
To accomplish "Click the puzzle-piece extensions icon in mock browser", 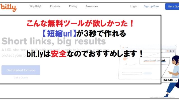I will pyautogui.click(x=171, y=51).
